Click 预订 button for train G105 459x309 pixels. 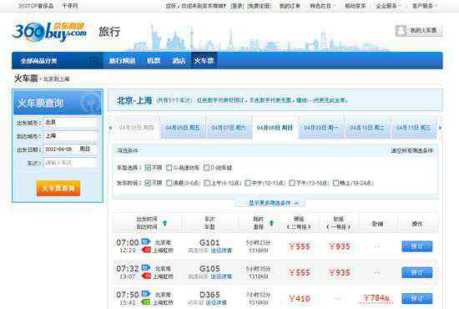416,272
